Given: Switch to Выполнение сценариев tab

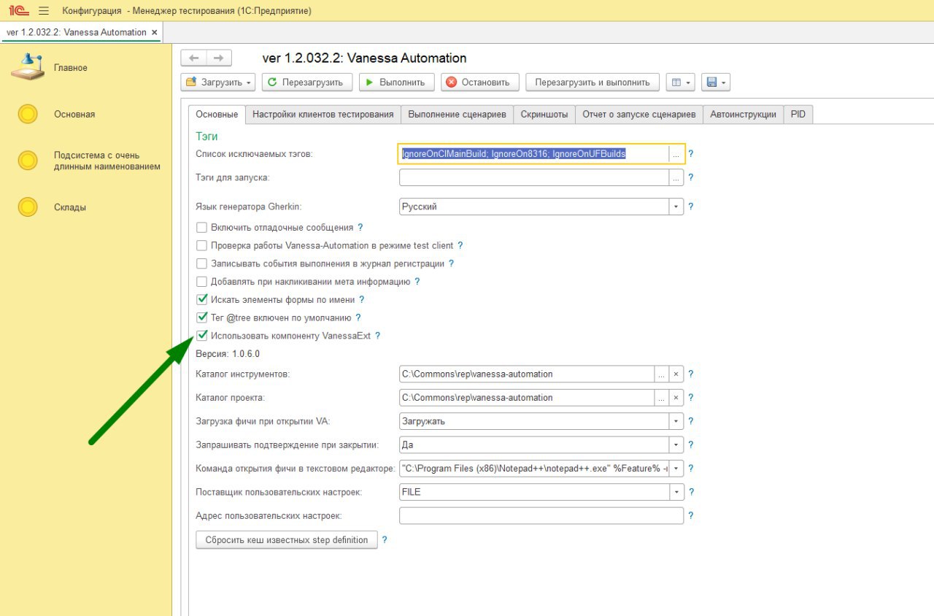Looking at the screenshot, I should 457,115.
